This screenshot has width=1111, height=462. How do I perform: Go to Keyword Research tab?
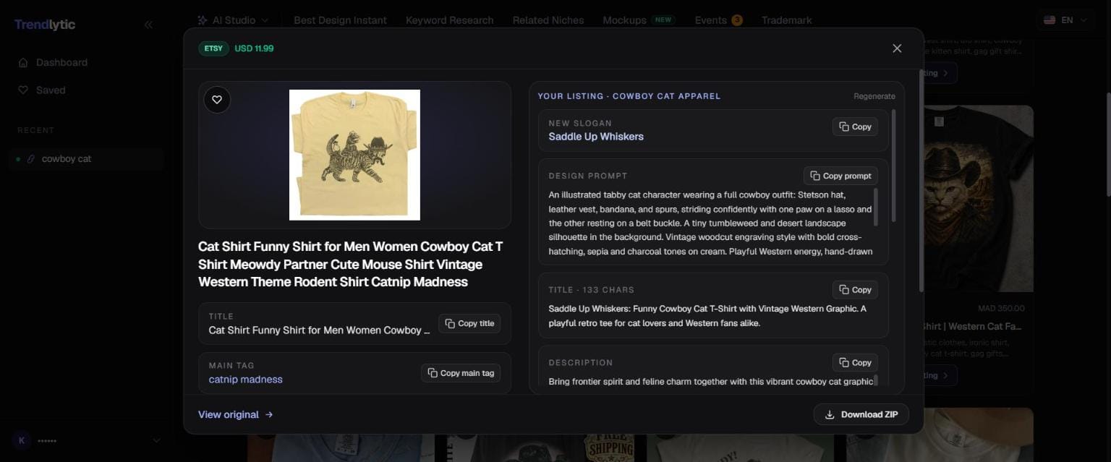449,20
